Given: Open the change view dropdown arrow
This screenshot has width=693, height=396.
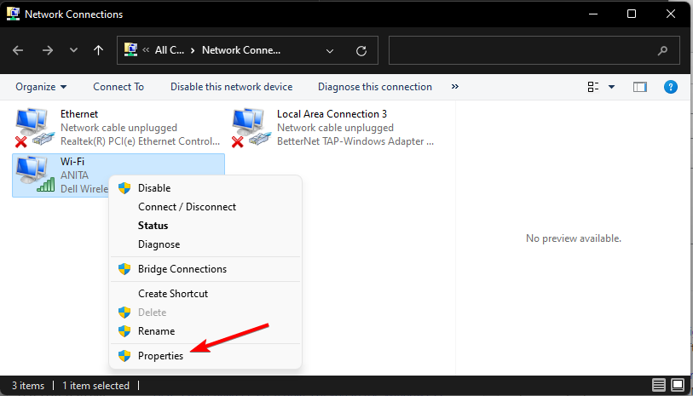Looking at the screenshot, I should tap(612, 87).
